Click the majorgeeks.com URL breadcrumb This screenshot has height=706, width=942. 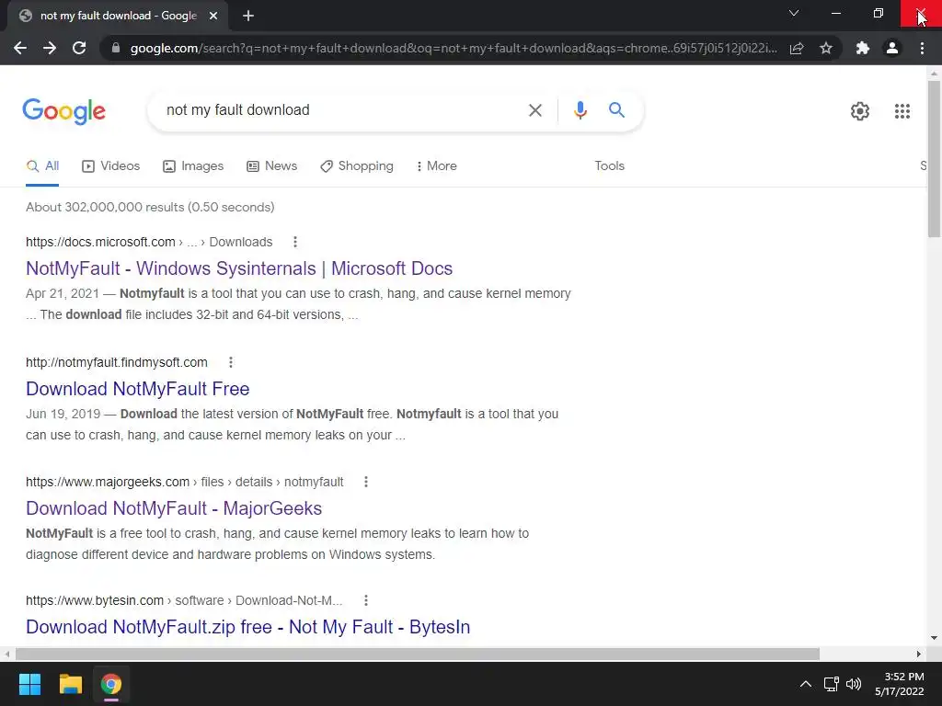184,482
